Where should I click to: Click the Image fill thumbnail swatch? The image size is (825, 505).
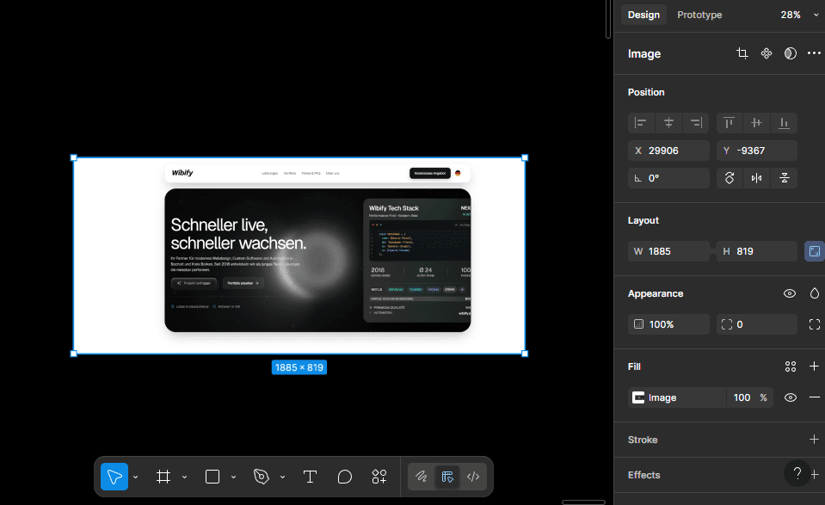[638, 397]
